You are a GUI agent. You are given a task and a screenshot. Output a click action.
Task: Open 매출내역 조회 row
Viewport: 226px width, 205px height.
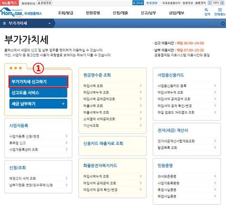[113, 106]
